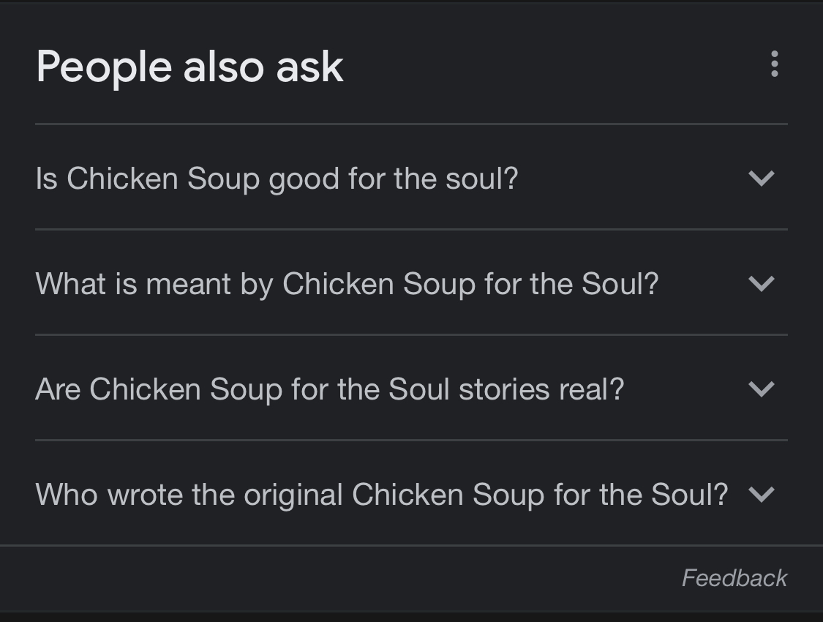Image resolution: width=823 pixels, height=622 pixels.
Task: Send feedback about these related questions
Action: (x=734, y=578)
